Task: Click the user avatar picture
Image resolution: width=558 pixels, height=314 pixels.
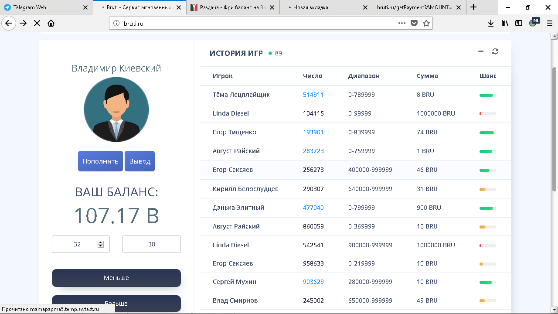Action: tap(116, 109)
